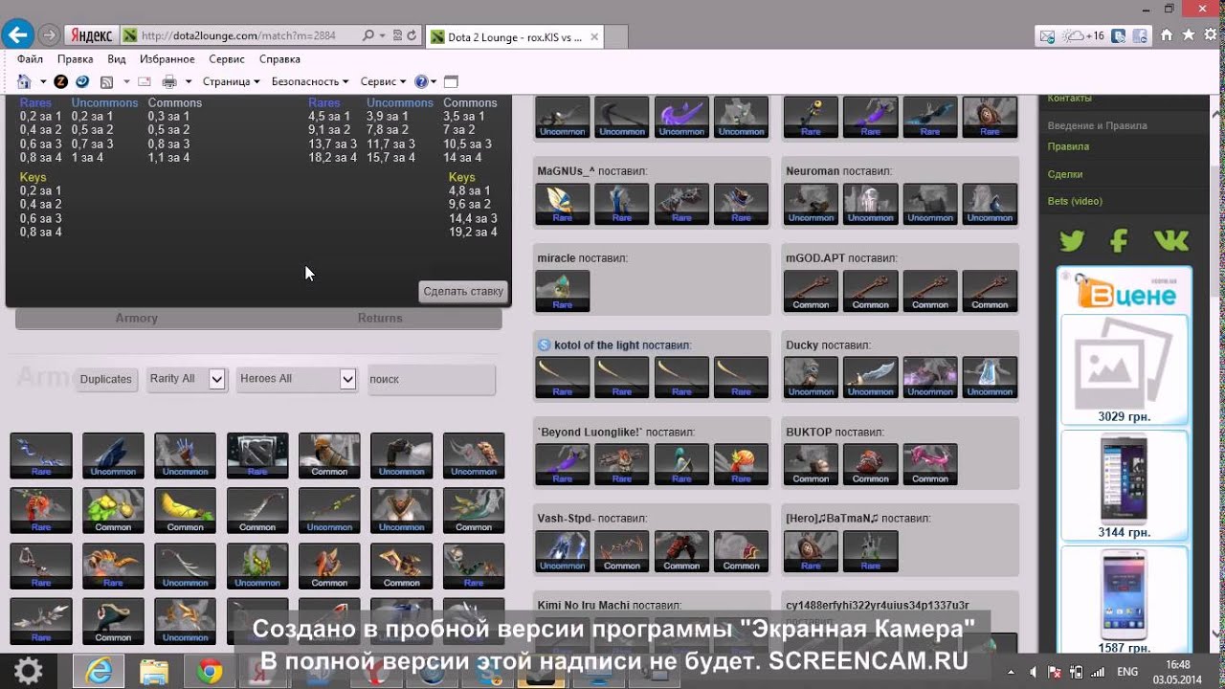Expand the RSS feeds dropdown arrow

pyautogui.click(x=126, y=82)
